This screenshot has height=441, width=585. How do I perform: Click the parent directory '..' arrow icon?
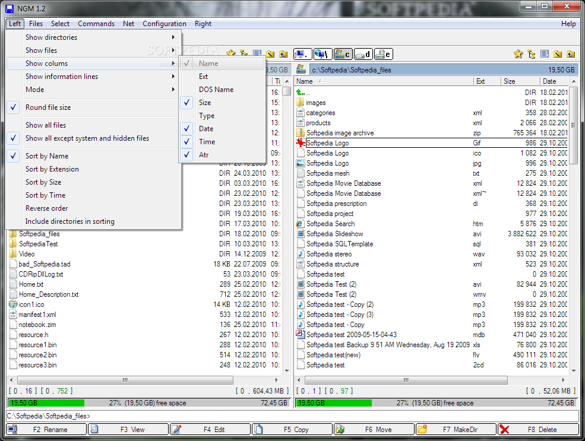[x=301, y=93]
